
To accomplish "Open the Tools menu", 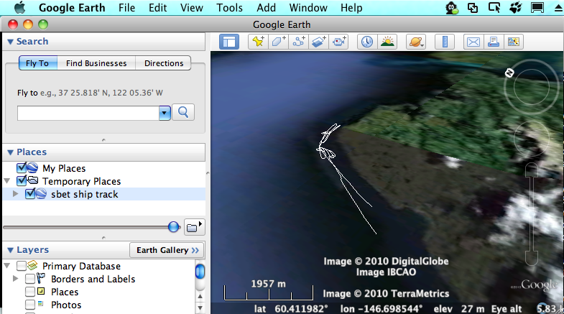I will pos(229,8).
